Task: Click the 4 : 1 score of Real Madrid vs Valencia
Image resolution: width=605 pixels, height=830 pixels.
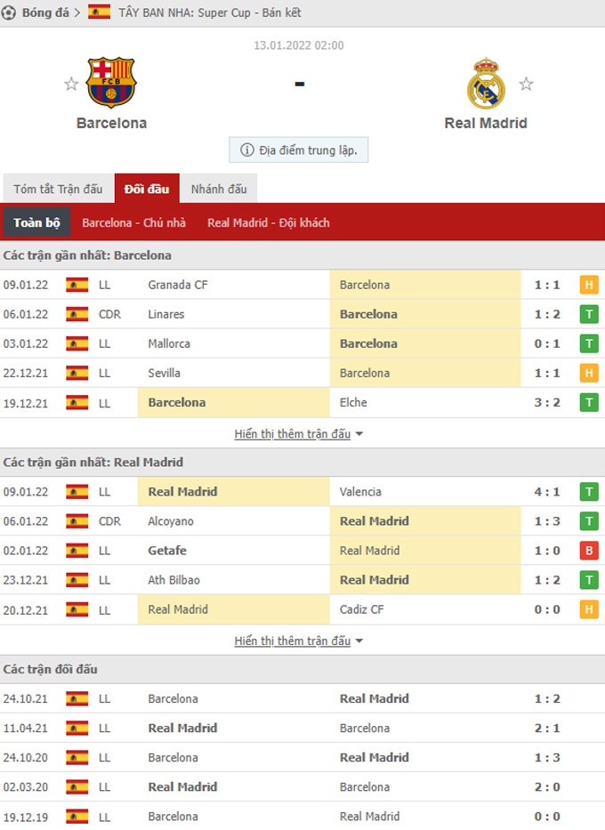Action: [547, 492]
